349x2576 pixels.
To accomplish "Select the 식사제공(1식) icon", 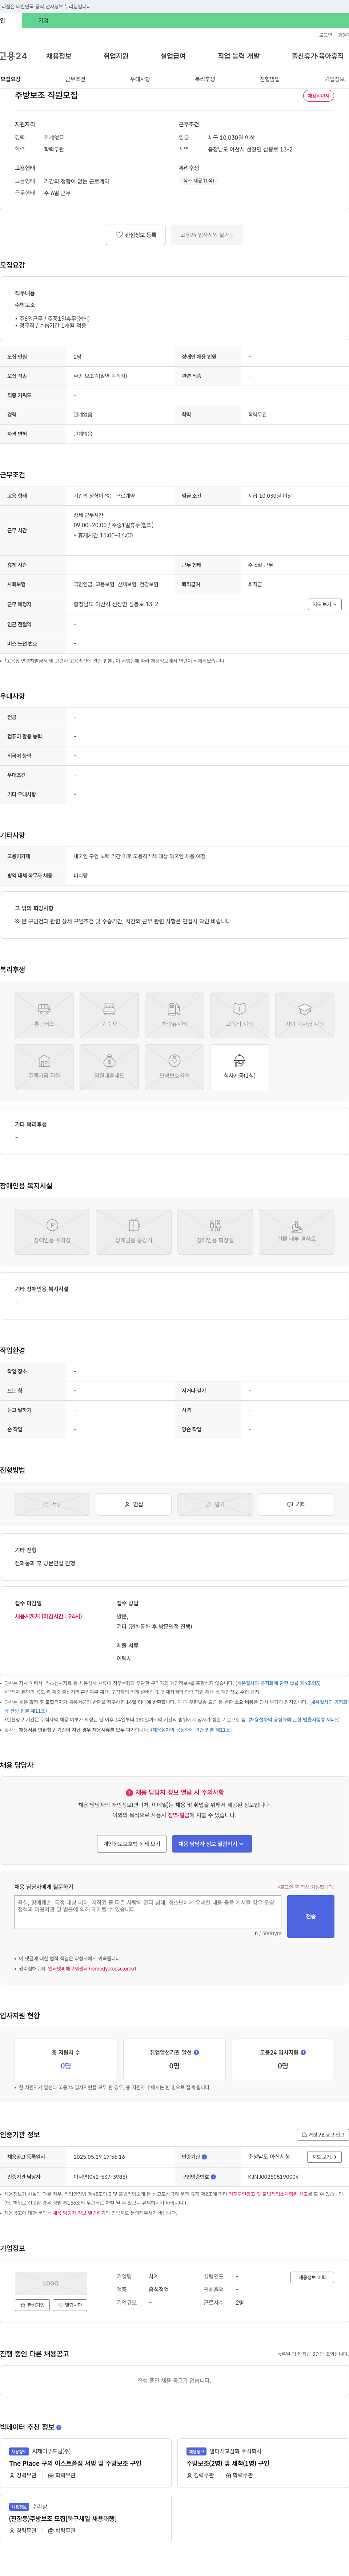I will coord(239,1067).
